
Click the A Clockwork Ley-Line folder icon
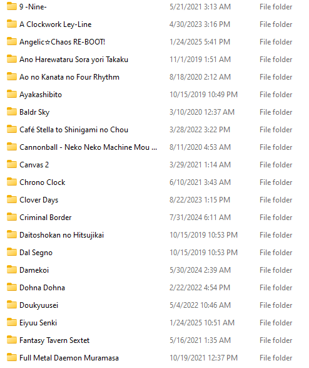point(12,24)
